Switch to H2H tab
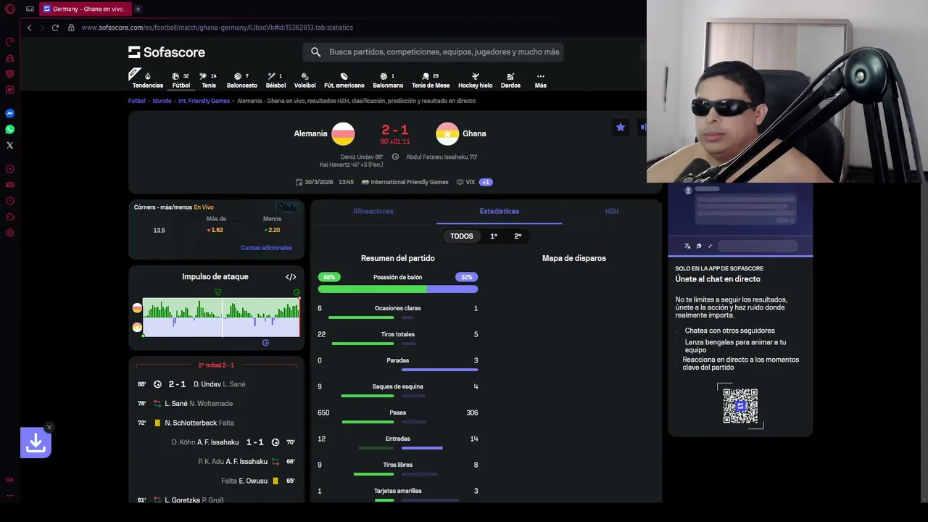 [612, 211]
